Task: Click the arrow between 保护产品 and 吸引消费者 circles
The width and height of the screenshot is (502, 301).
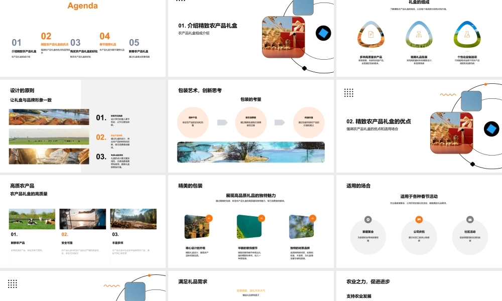Action: [222, 122]
